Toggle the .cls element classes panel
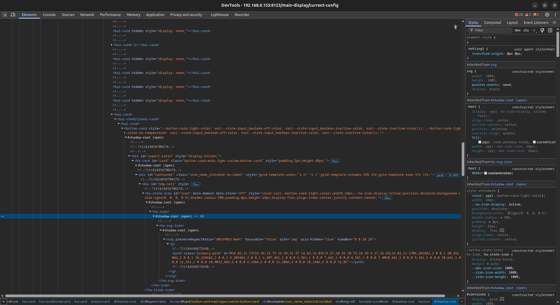The height and width of the screenshot is (305, 560). [526, 30]
